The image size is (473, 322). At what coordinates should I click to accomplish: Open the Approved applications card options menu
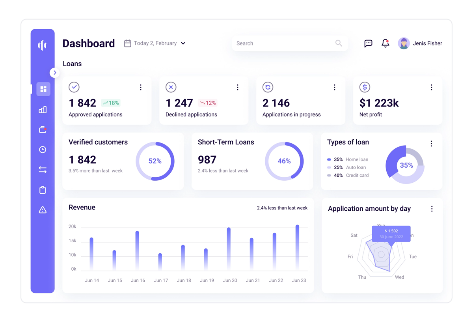[x=141, y=88]
